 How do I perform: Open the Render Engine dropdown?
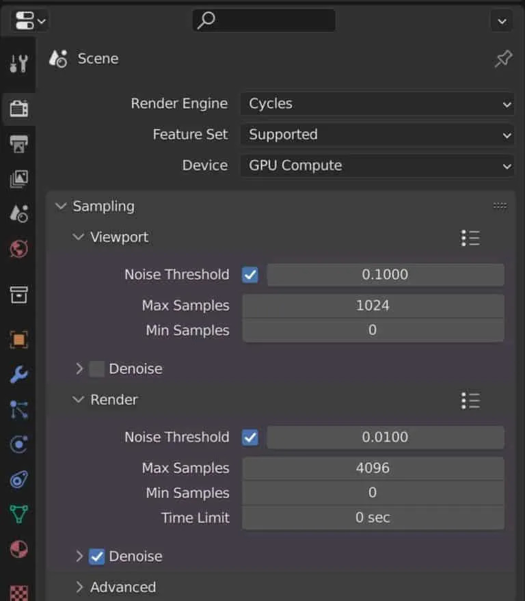tap(377, 104)
